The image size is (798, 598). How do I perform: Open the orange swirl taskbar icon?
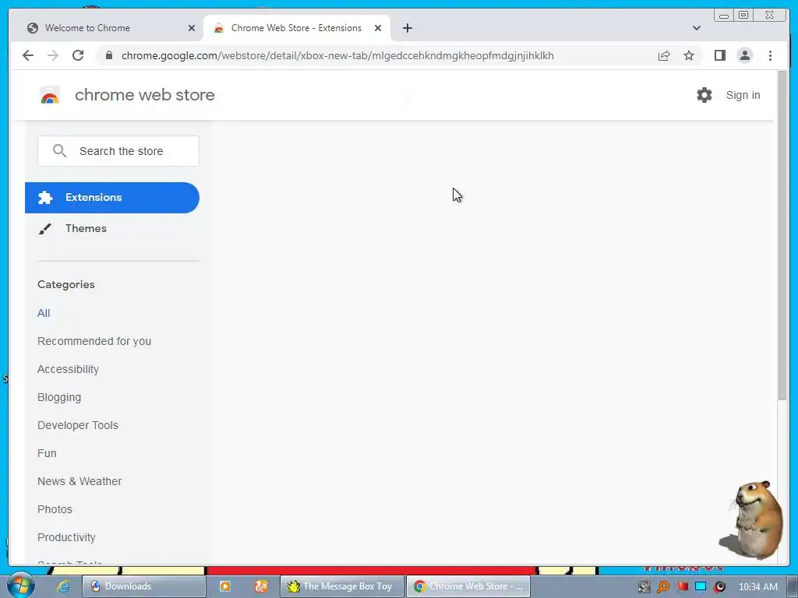pyautogui.click(x=261, y=586)
